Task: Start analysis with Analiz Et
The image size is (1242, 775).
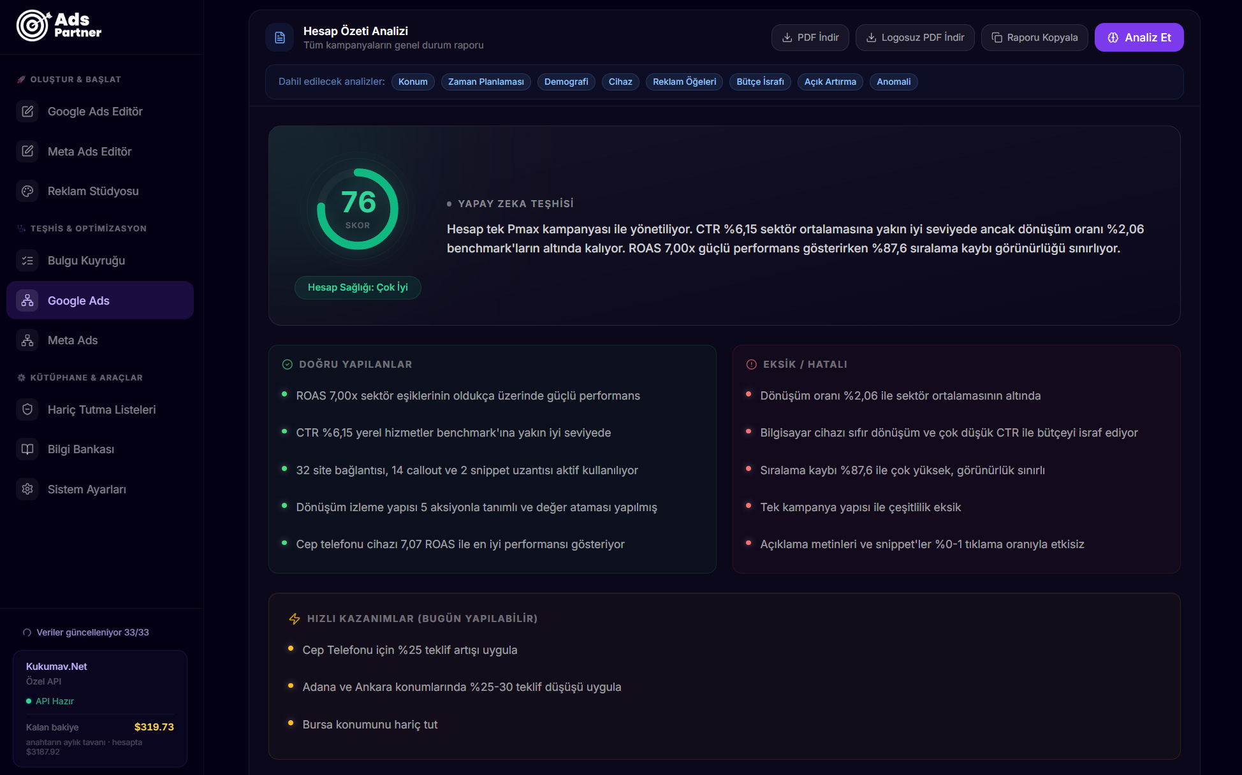Action: click(1139, 38)
